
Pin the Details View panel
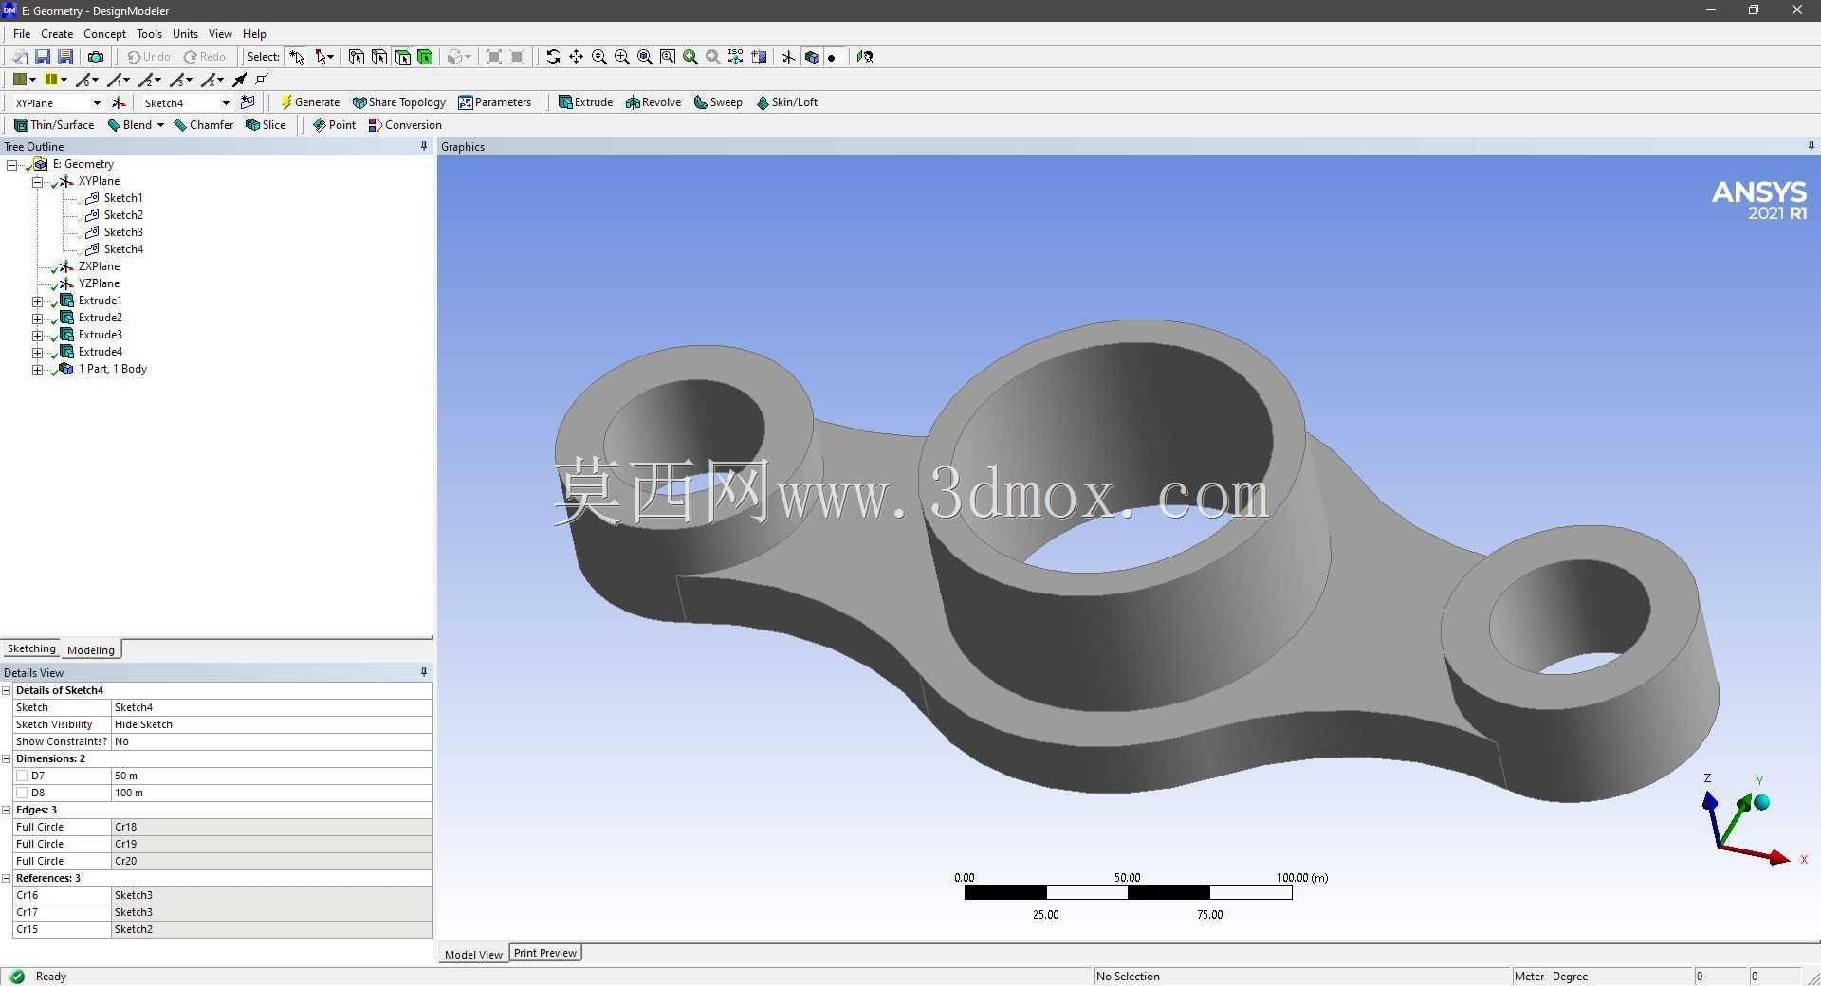pos(424,672)
